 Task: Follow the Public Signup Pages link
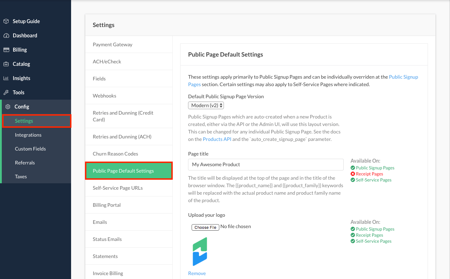coord(403,77)
